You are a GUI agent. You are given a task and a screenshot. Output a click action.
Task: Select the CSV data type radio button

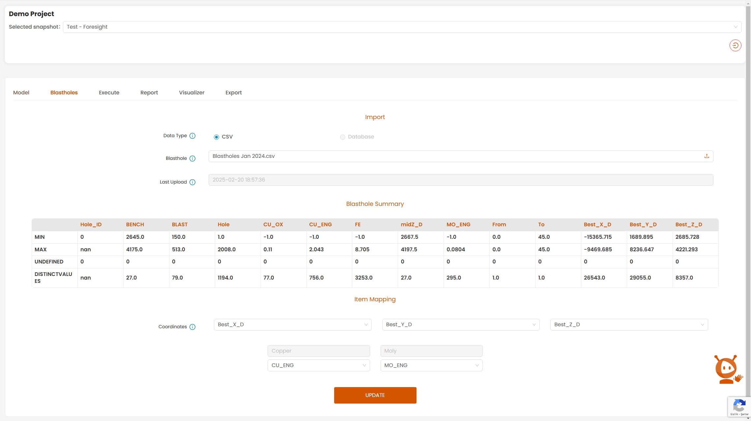tap(216, 137)
